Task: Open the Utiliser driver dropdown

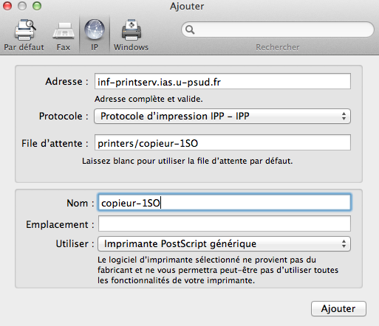Action: [x=224, y=244]
